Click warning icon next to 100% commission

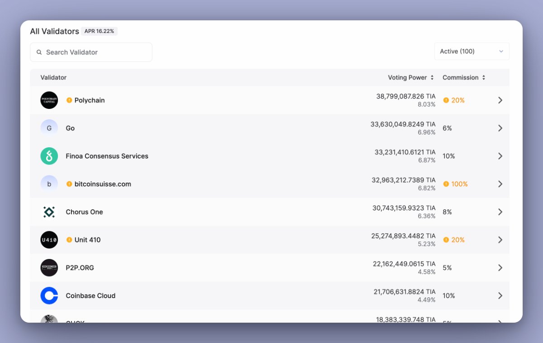click(x=446, y=184)
